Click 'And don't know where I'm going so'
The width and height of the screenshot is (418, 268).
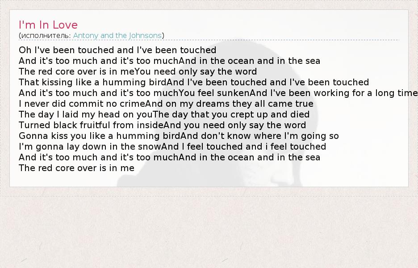click(x=259, y=136)
